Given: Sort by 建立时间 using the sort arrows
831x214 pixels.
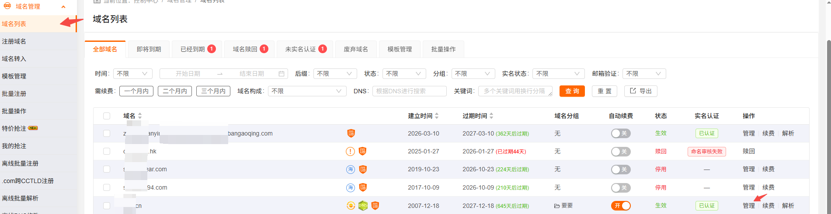Looking at the screenshot, I should coord(437,116).
